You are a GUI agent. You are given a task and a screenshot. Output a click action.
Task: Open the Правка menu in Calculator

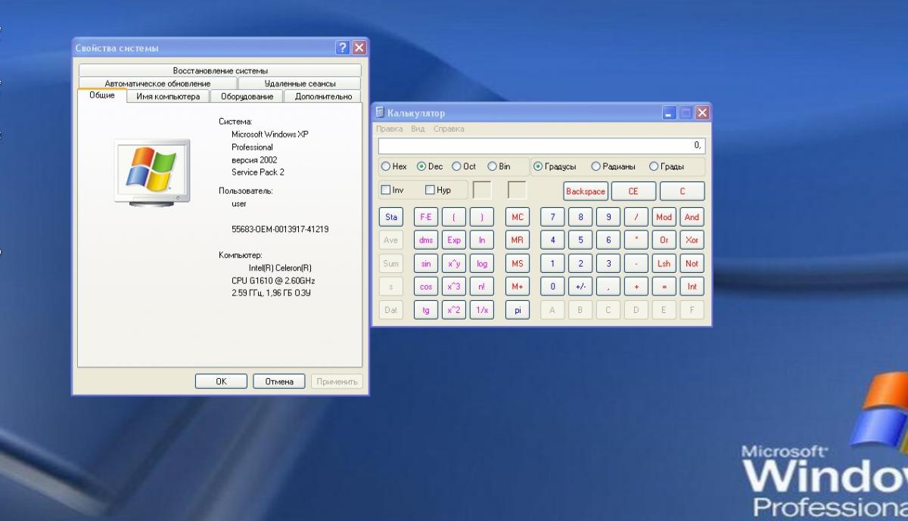(389, 129)
